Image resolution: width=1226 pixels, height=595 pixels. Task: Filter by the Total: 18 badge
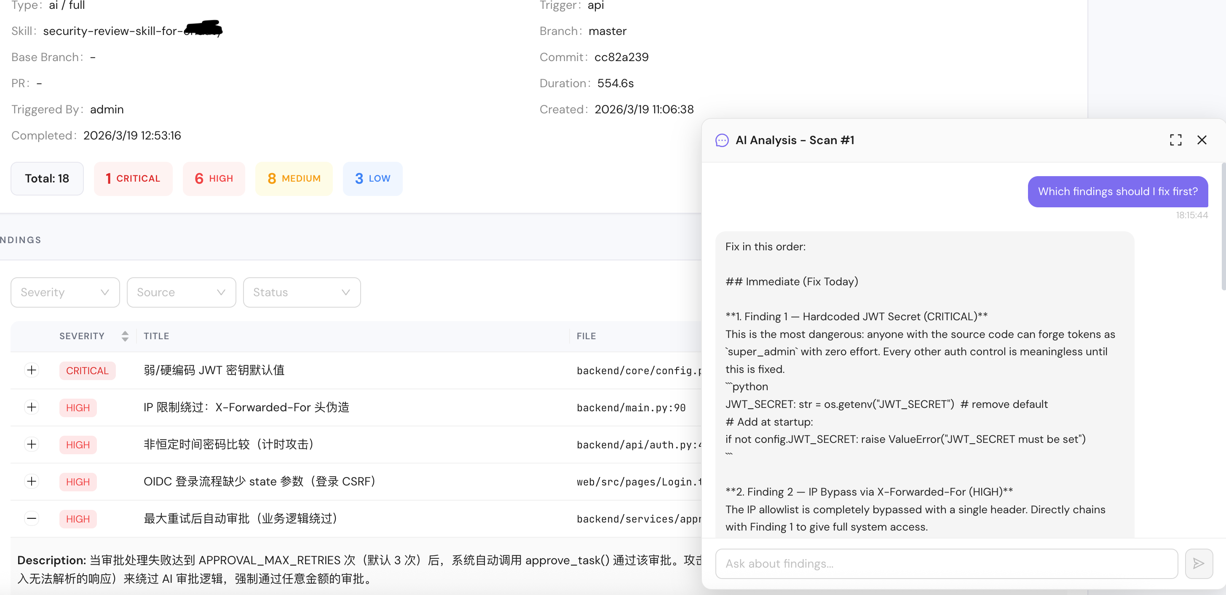[x=47, y=179]
